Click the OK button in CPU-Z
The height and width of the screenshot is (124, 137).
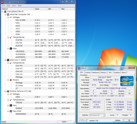(129, 120)
